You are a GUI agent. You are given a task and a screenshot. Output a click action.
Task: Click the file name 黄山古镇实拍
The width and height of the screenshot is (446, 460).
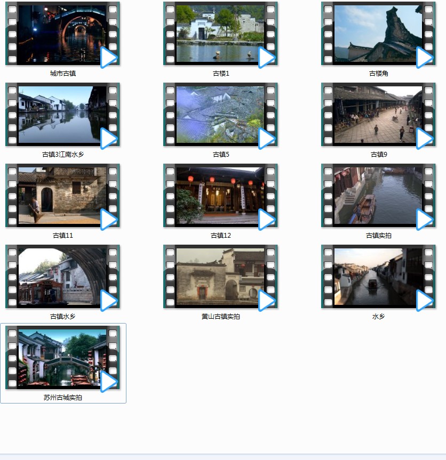point(221,317)
